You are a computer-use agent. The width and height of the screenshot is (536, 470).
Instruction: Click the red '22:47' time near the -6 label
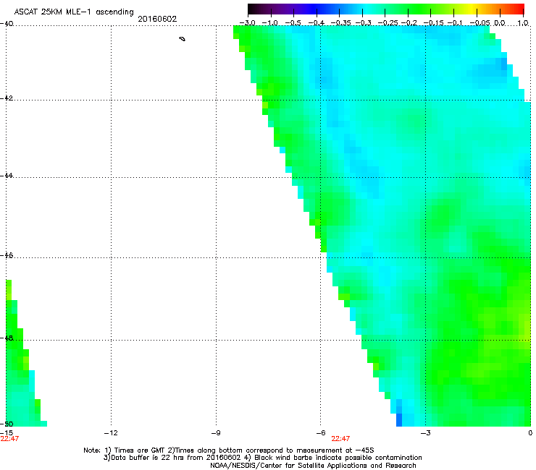pyautogui.click(x=340, y=439)
